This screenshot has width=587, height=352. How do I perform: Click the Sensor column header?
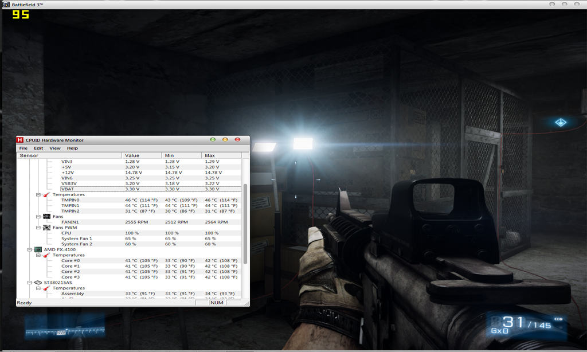[x=69, y=155]
